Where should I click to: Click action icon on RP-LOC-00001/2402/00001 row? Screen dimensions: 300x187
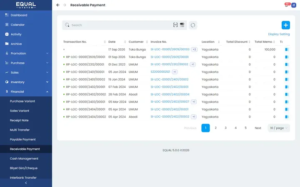(287, 87)
